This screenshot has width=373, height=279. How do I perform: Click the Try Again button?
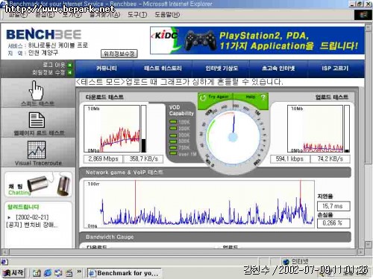coord(216,97)
